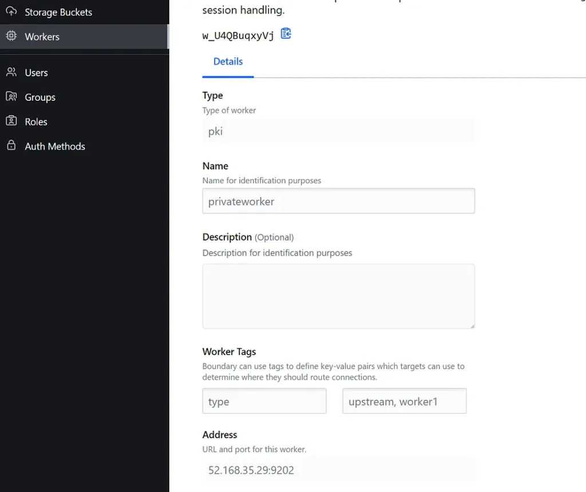
Task: Select the Workers label in sidebar
Action: coord(42,37)
